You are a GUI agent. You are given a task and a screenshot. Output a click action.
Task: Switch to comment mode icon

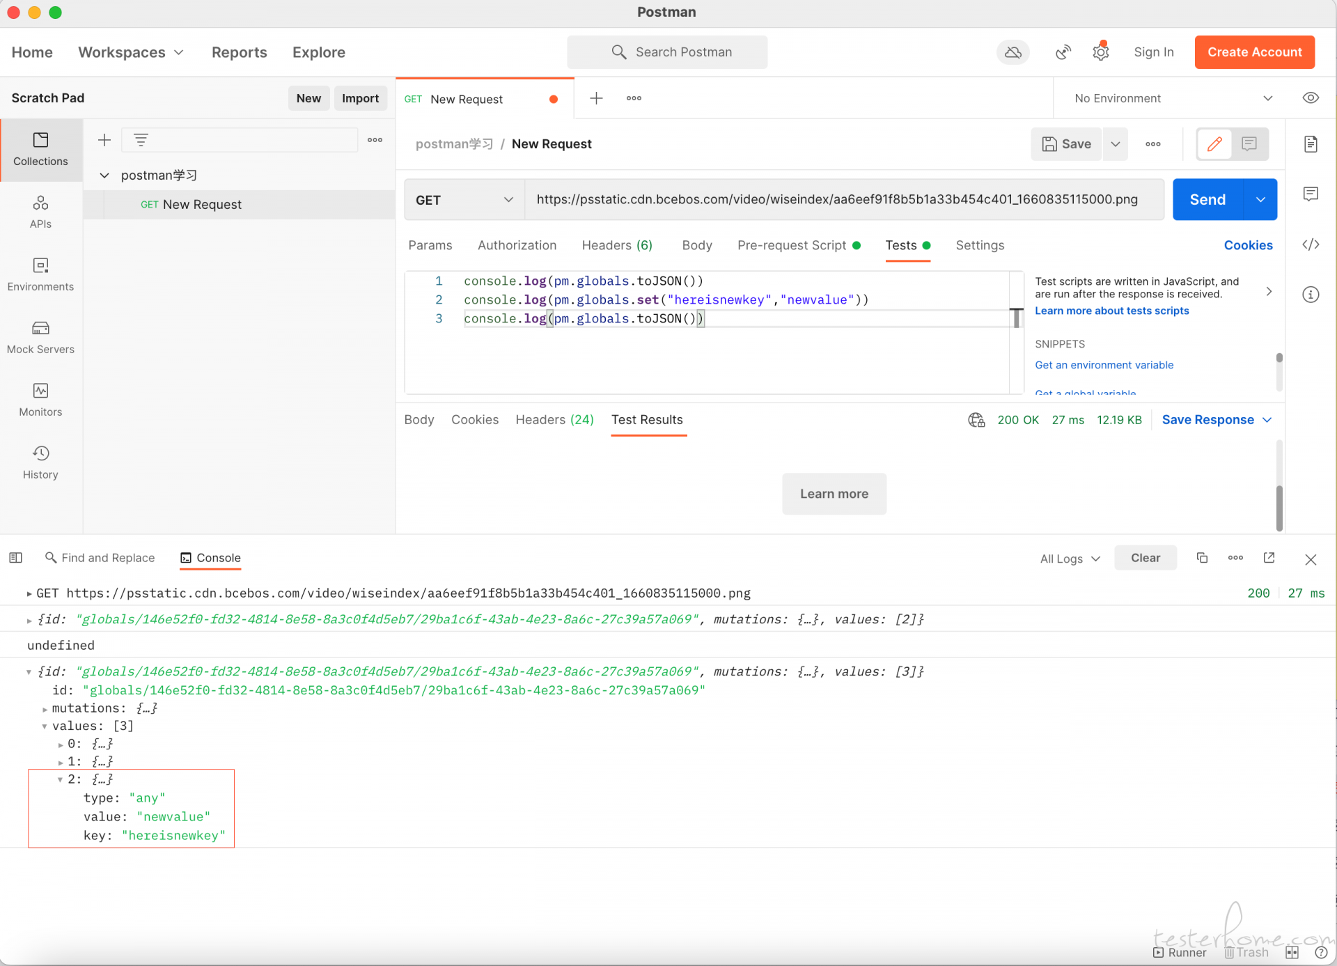pos(1249,144)
